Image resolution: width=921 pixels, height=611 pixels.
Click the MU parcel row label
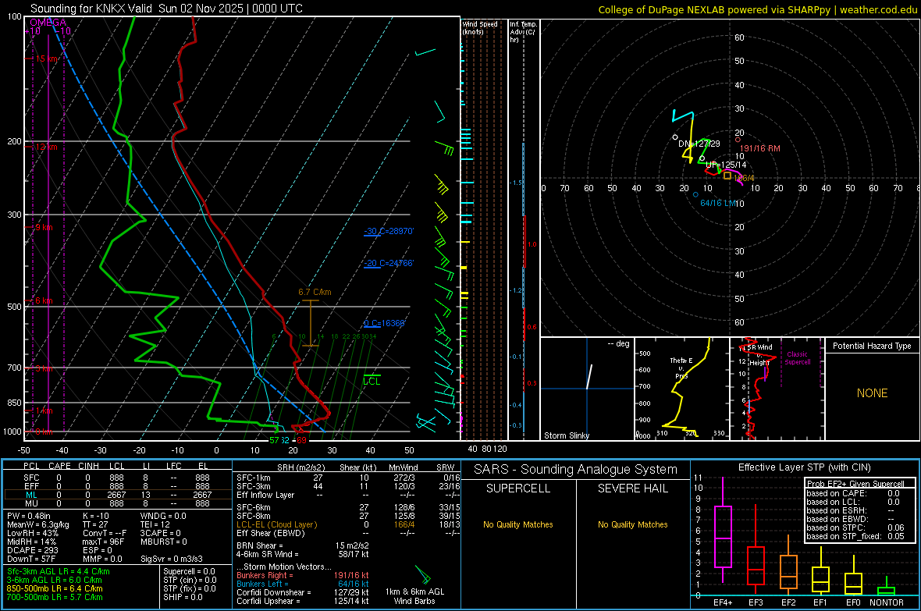tap(31, 503)
